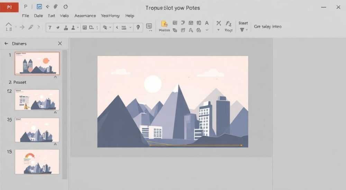
Task: Click the circular refresh icon in title bar
Action: pos(65,7)
